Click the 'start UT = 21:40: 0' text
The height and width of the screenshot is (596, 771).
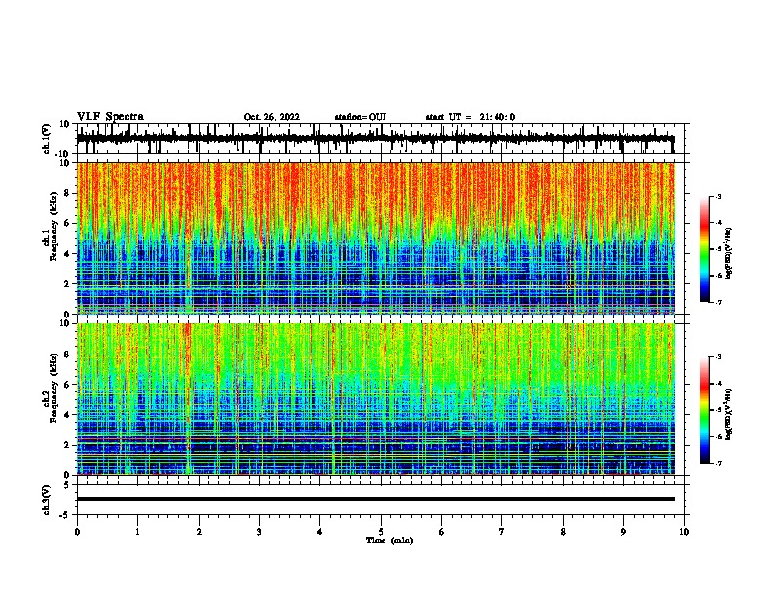tap(470, 117)
